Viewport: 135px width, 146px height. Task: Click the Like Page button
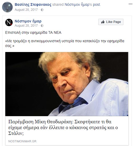click(111, 22)
